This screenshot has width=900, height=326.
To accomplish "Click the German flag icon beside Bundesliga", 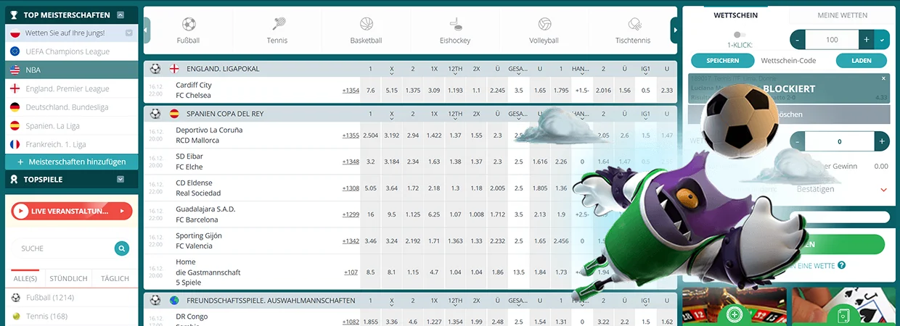I will point(15,107).
